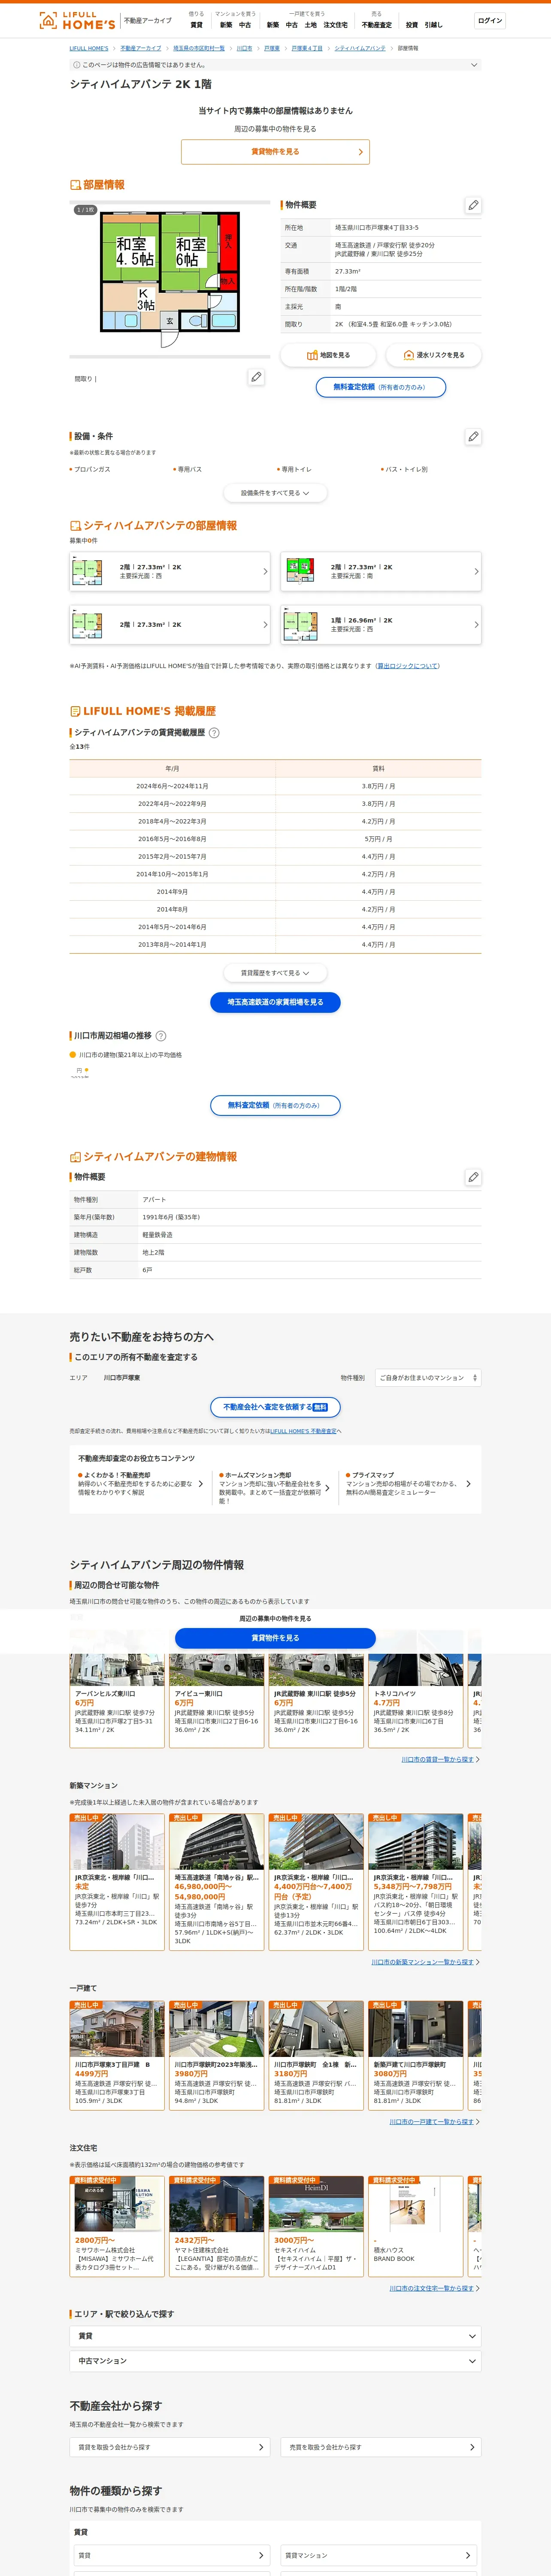Viewport: 551px width, 2576px height.
Task: Click the ログイン button
Action: tap(490, 21)
